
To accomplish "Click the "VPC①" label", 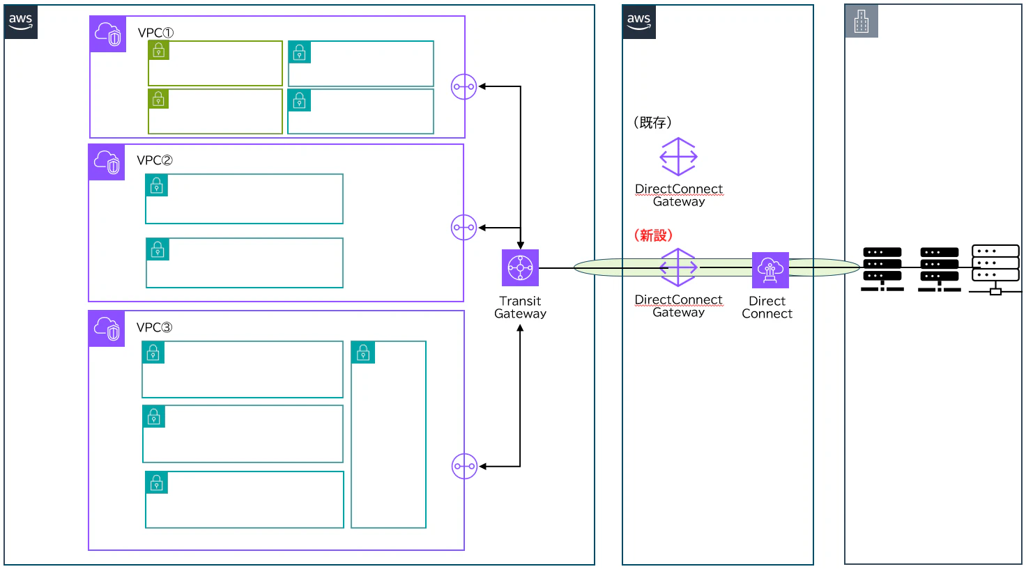I will (x=156, y=33).
